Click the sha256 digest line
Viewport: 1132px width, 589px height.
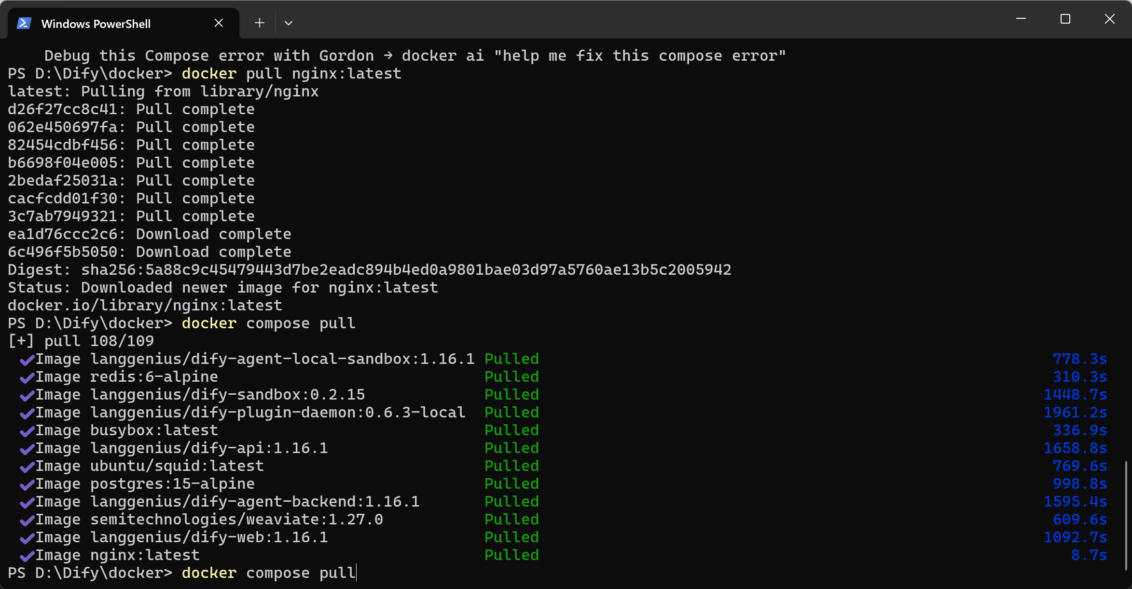(370, 270)
